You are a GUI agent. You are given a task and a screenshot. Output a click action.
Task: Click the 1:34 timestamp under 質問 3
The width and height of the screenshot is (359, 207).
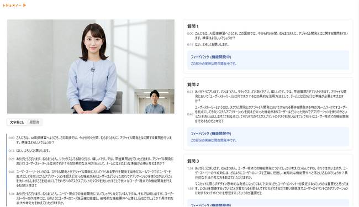pyautogui.click(x=190, y=168)
